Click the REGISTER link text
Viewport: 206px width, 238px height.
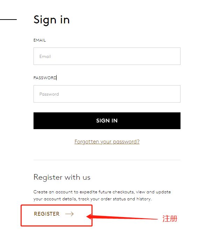[x=47, y=214]
